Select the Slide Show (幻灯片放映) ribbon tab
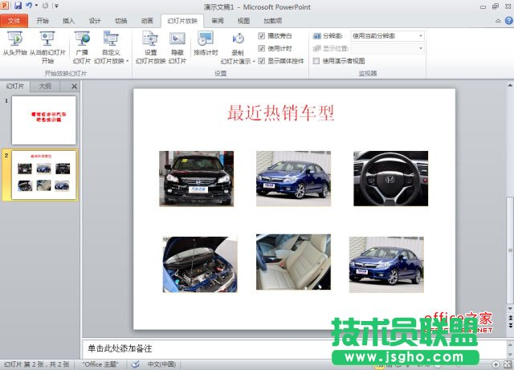The height and width of the screenshot is (370, 514). tap(182, 21)
